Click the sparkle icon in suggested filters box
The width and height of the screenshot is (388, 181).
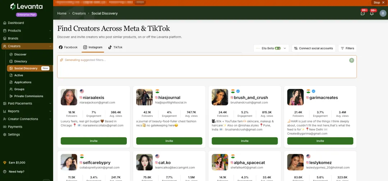pos(62,60)
